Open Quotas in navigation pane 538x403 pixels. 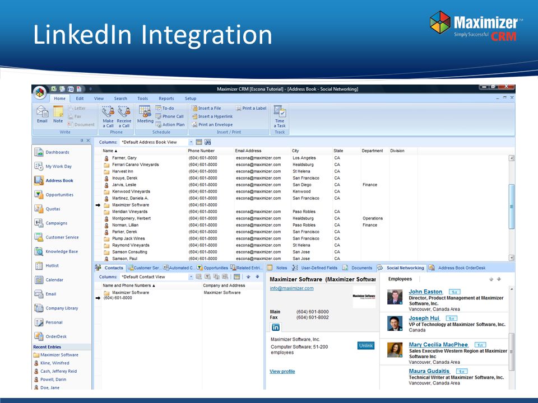click(x=47, y=209)
